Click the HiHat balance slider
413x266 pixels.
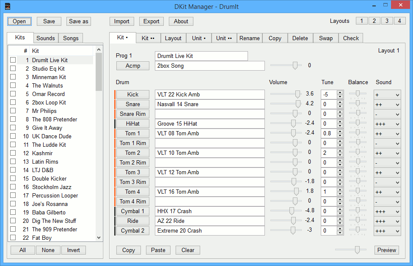[x=358, y=123]
